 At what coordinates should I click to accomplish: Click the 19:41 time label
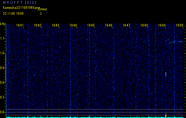coord(20,25)
